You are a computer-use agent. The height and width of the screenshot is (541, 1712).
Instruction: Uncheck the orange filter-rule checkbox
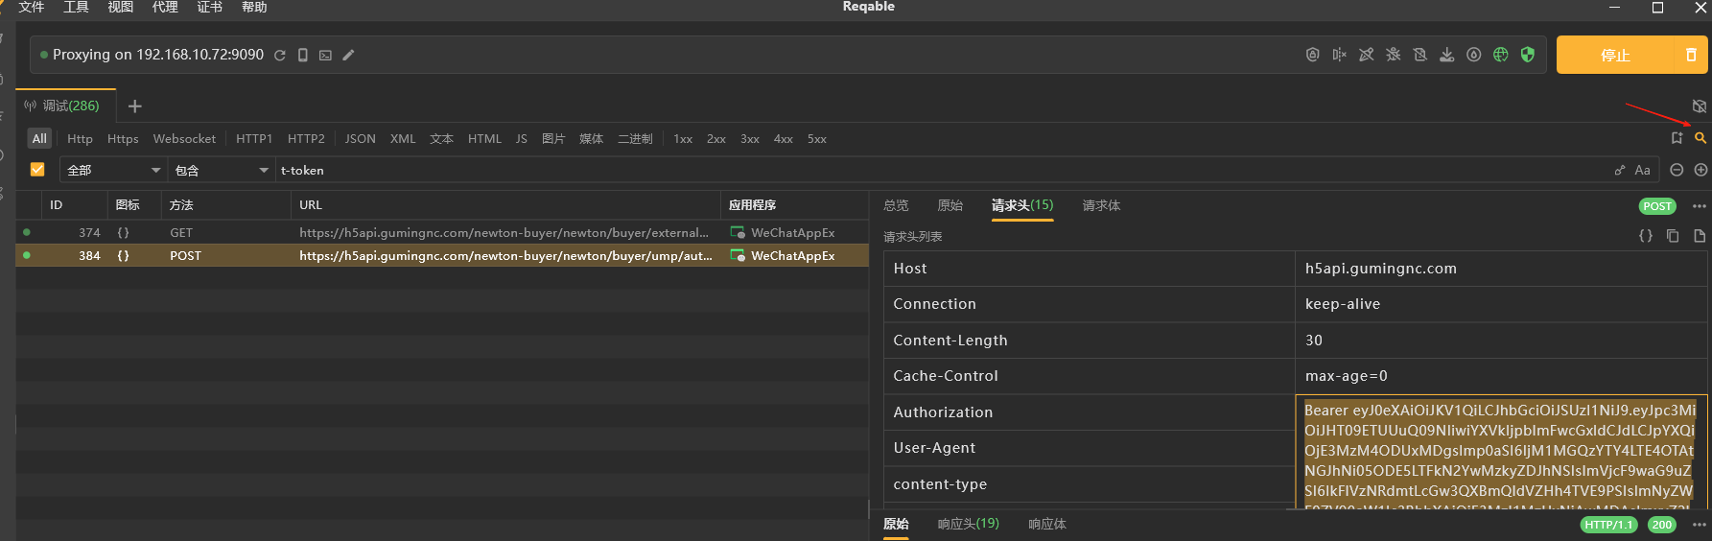pyautogui.click(x=37, y=170)
